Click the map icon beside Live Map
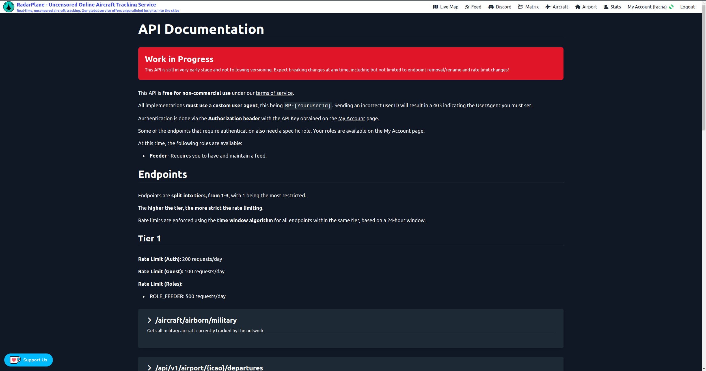706x371 pixels. 435,7
